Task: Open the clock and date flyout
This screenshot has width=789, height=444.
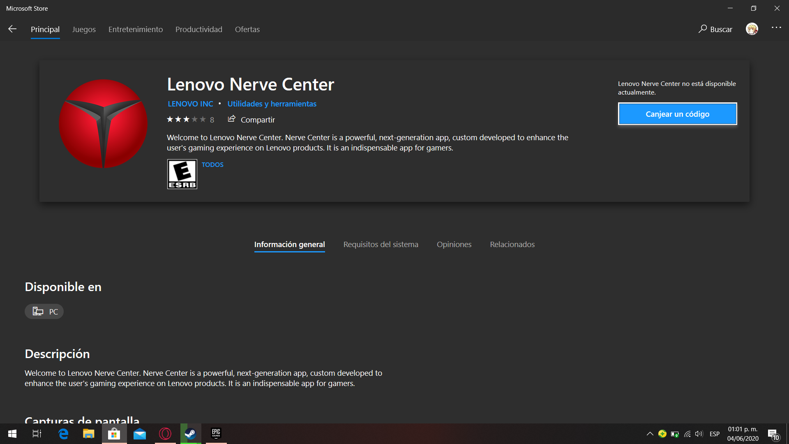Action: (x=743, y=434)
